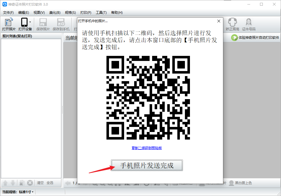
Task: Click the 体验神奇照片自动打印软件 promo button
Action: [255, 38]
